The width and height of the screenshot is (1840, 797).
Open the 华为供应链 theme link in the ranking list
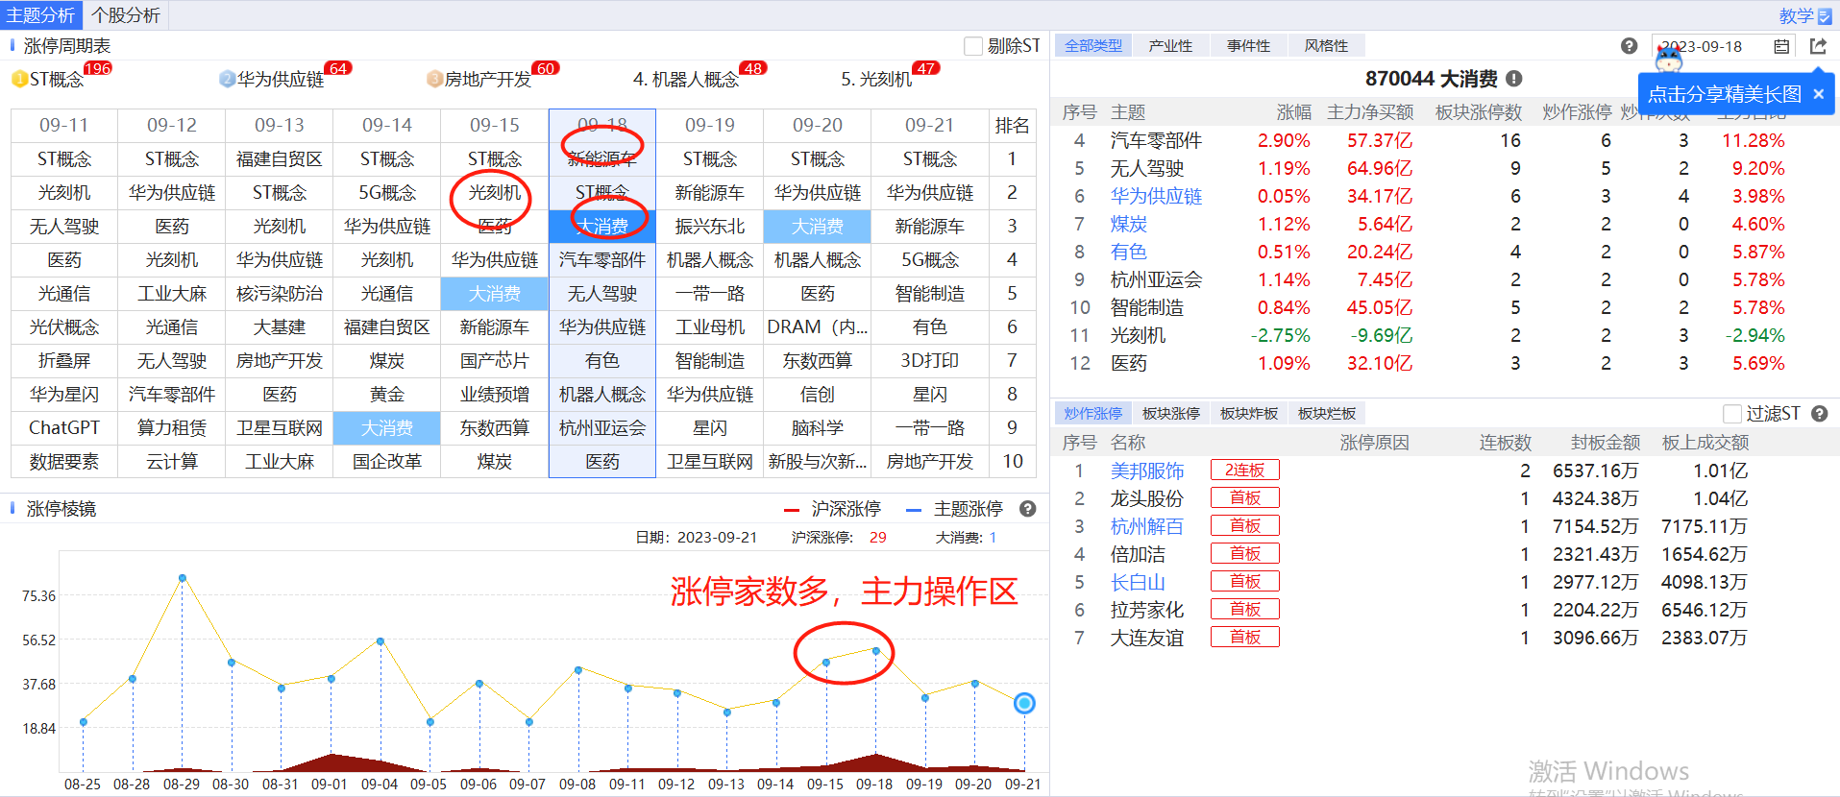coord(1156,196)
